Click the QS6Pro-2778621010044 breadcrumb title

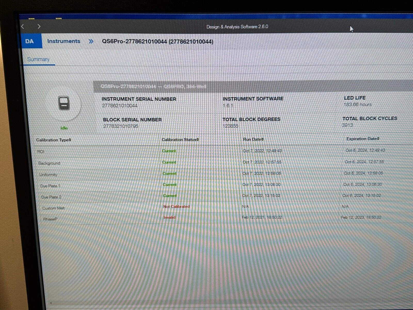point(157,42)
